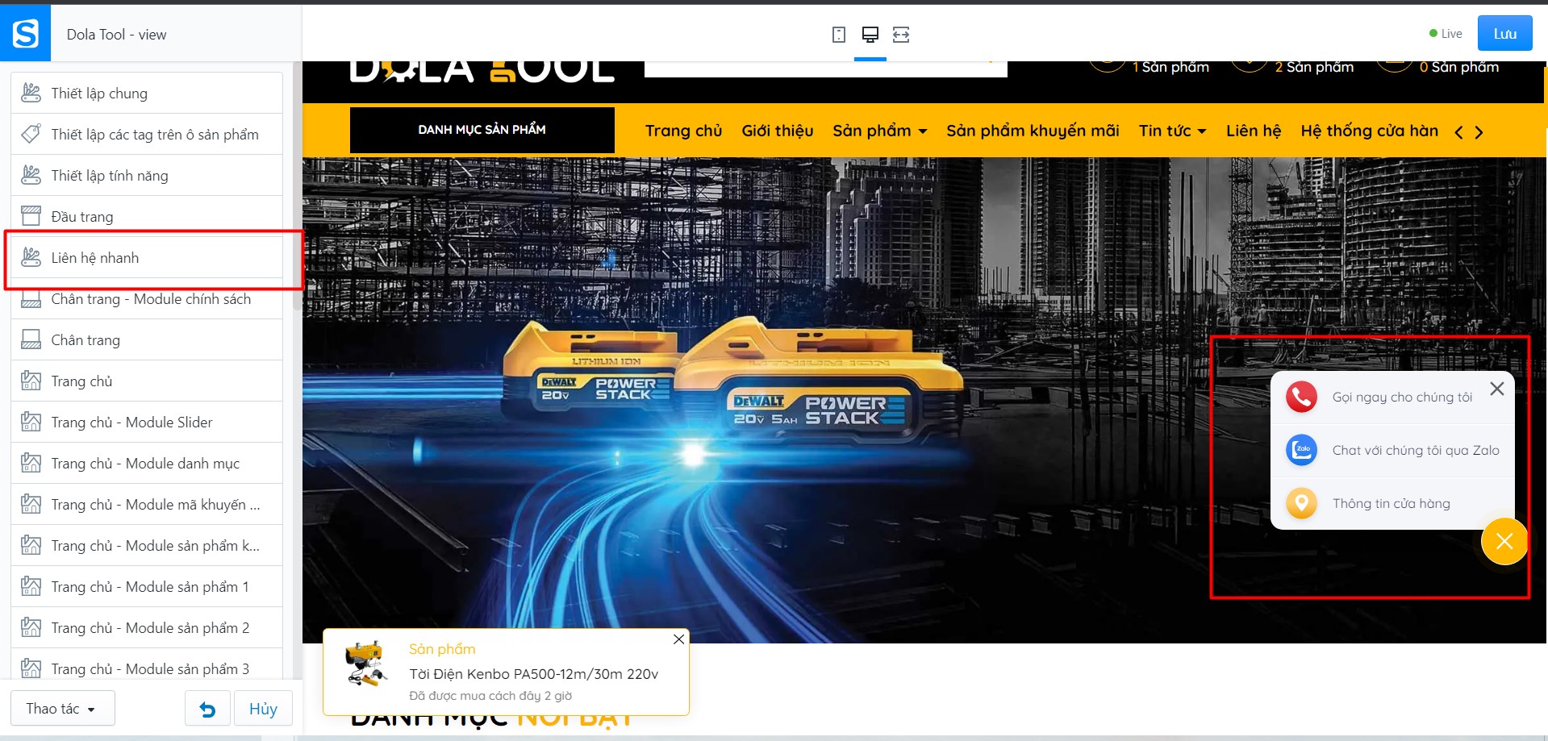Close the quick contact popup panel
This screenshot has height=741, width=1548.
point(1497,389)
